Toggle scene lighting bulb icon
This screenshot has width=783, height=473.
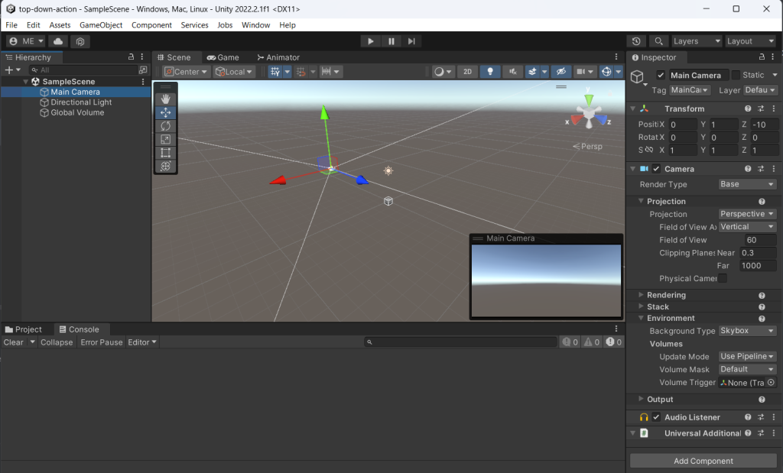point(490,72)
